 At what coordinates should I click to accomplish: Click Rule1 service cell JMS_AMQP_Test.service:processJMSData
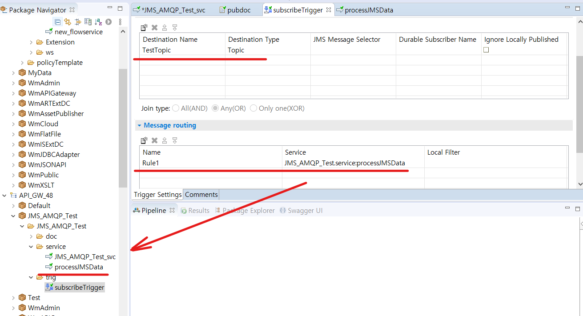[x=345, y=163]
